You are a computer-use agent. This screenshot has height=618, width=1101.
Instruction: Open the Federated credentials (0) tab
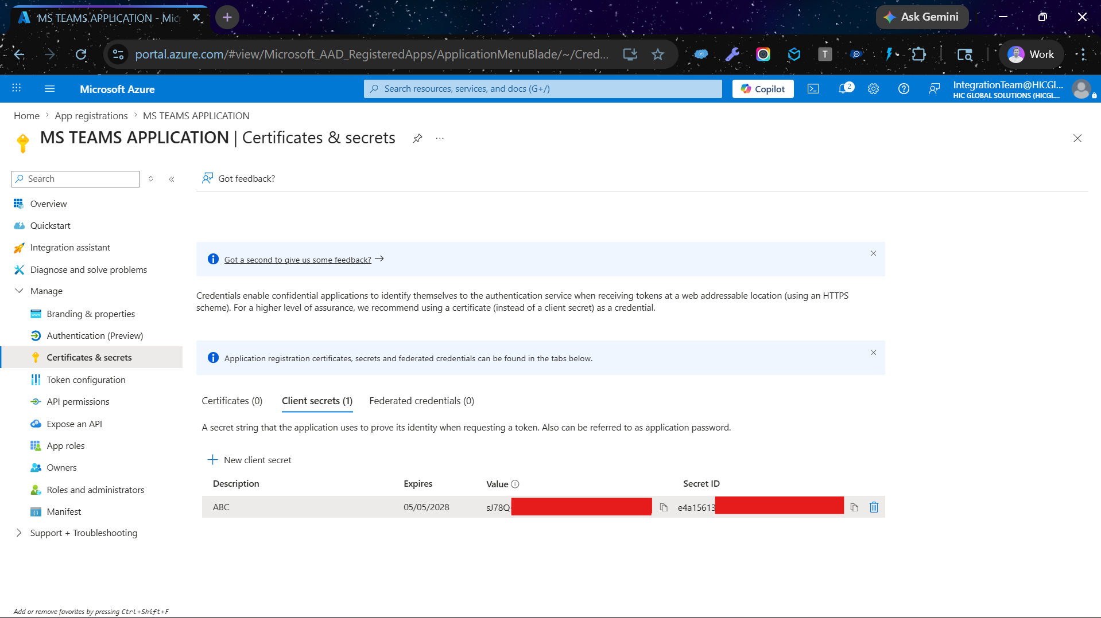pyautogui.click(x=421, y=401)
